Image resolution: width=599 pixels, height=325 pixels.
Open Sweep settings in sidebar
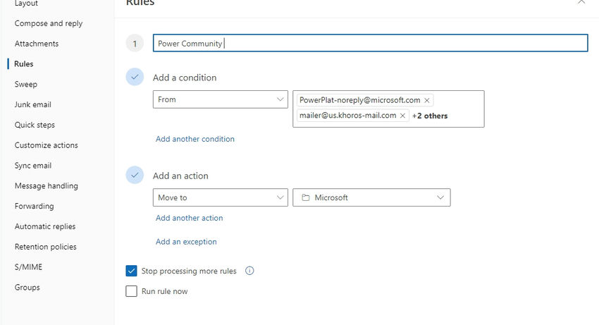point(26,84)
